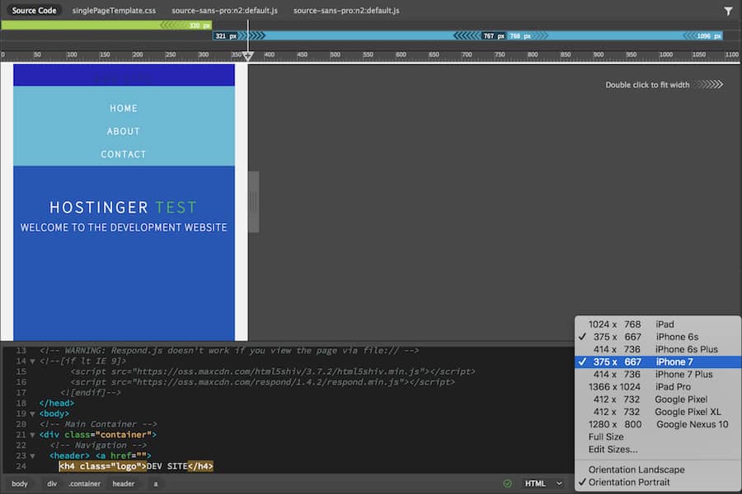
Task: Click the viewport width scrubber handle on the ruler
Action: pos(248,54)
